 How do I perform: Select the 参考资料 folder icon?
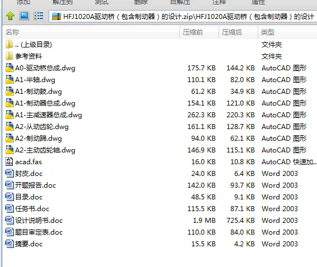(10, 56)
